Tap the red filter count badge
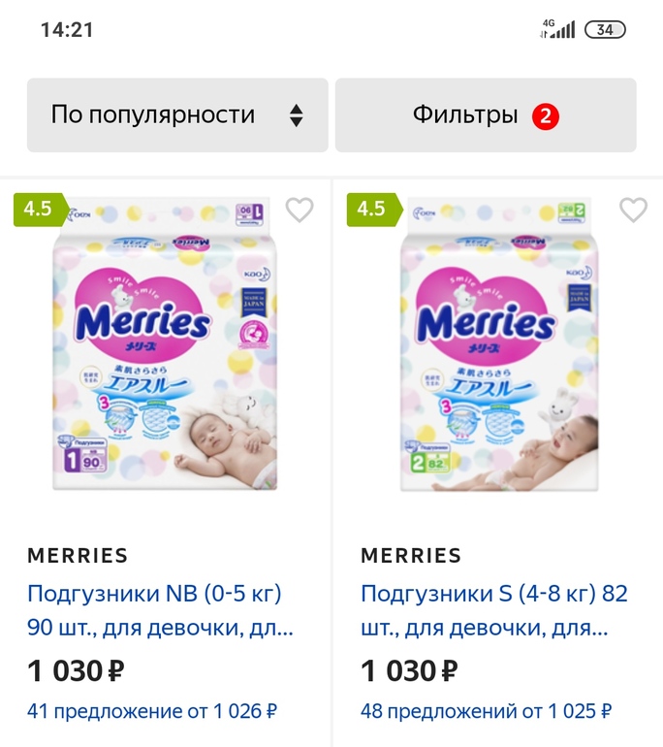663x747 pixels. pyautogui.click(x=546, y=116)
